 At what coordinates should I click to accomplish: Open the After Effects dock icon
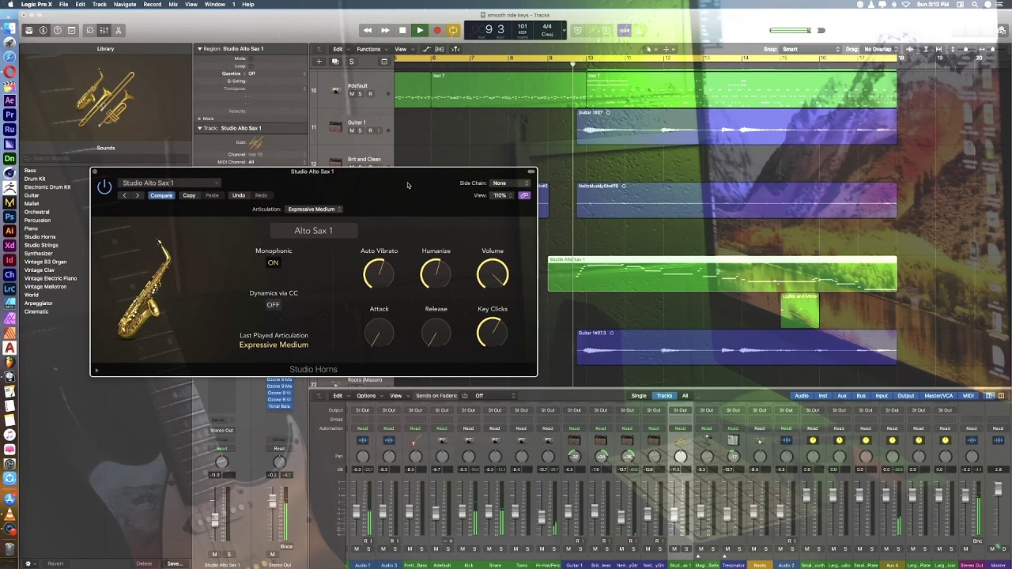coord(9,100)
